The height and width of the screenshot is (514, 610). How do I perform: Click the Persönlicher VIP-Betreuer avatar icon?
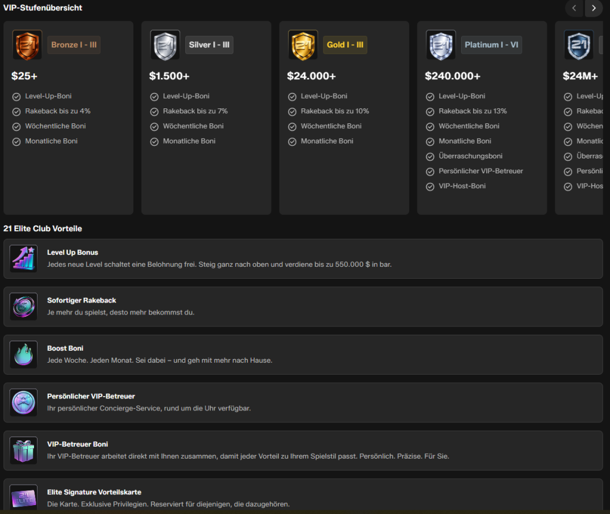pyautogui.click(x=23, y=403)
